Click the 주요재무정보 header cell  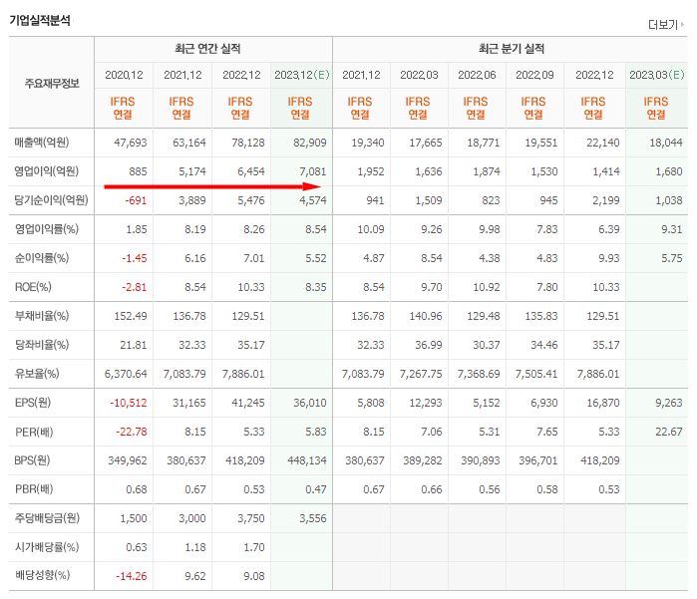click(x=52, y=84)
